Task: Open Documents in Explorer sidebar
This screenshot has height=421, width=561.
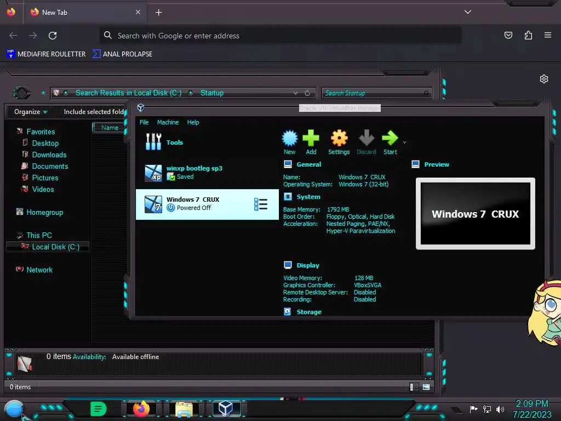Action: pyautogui.click(x=50, y=166)
